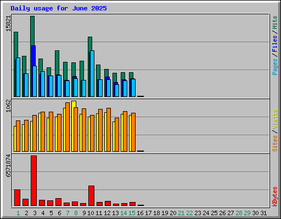Click day 21 on the x-axis
Screen dimensions: 281x219
tap(181, 213)
